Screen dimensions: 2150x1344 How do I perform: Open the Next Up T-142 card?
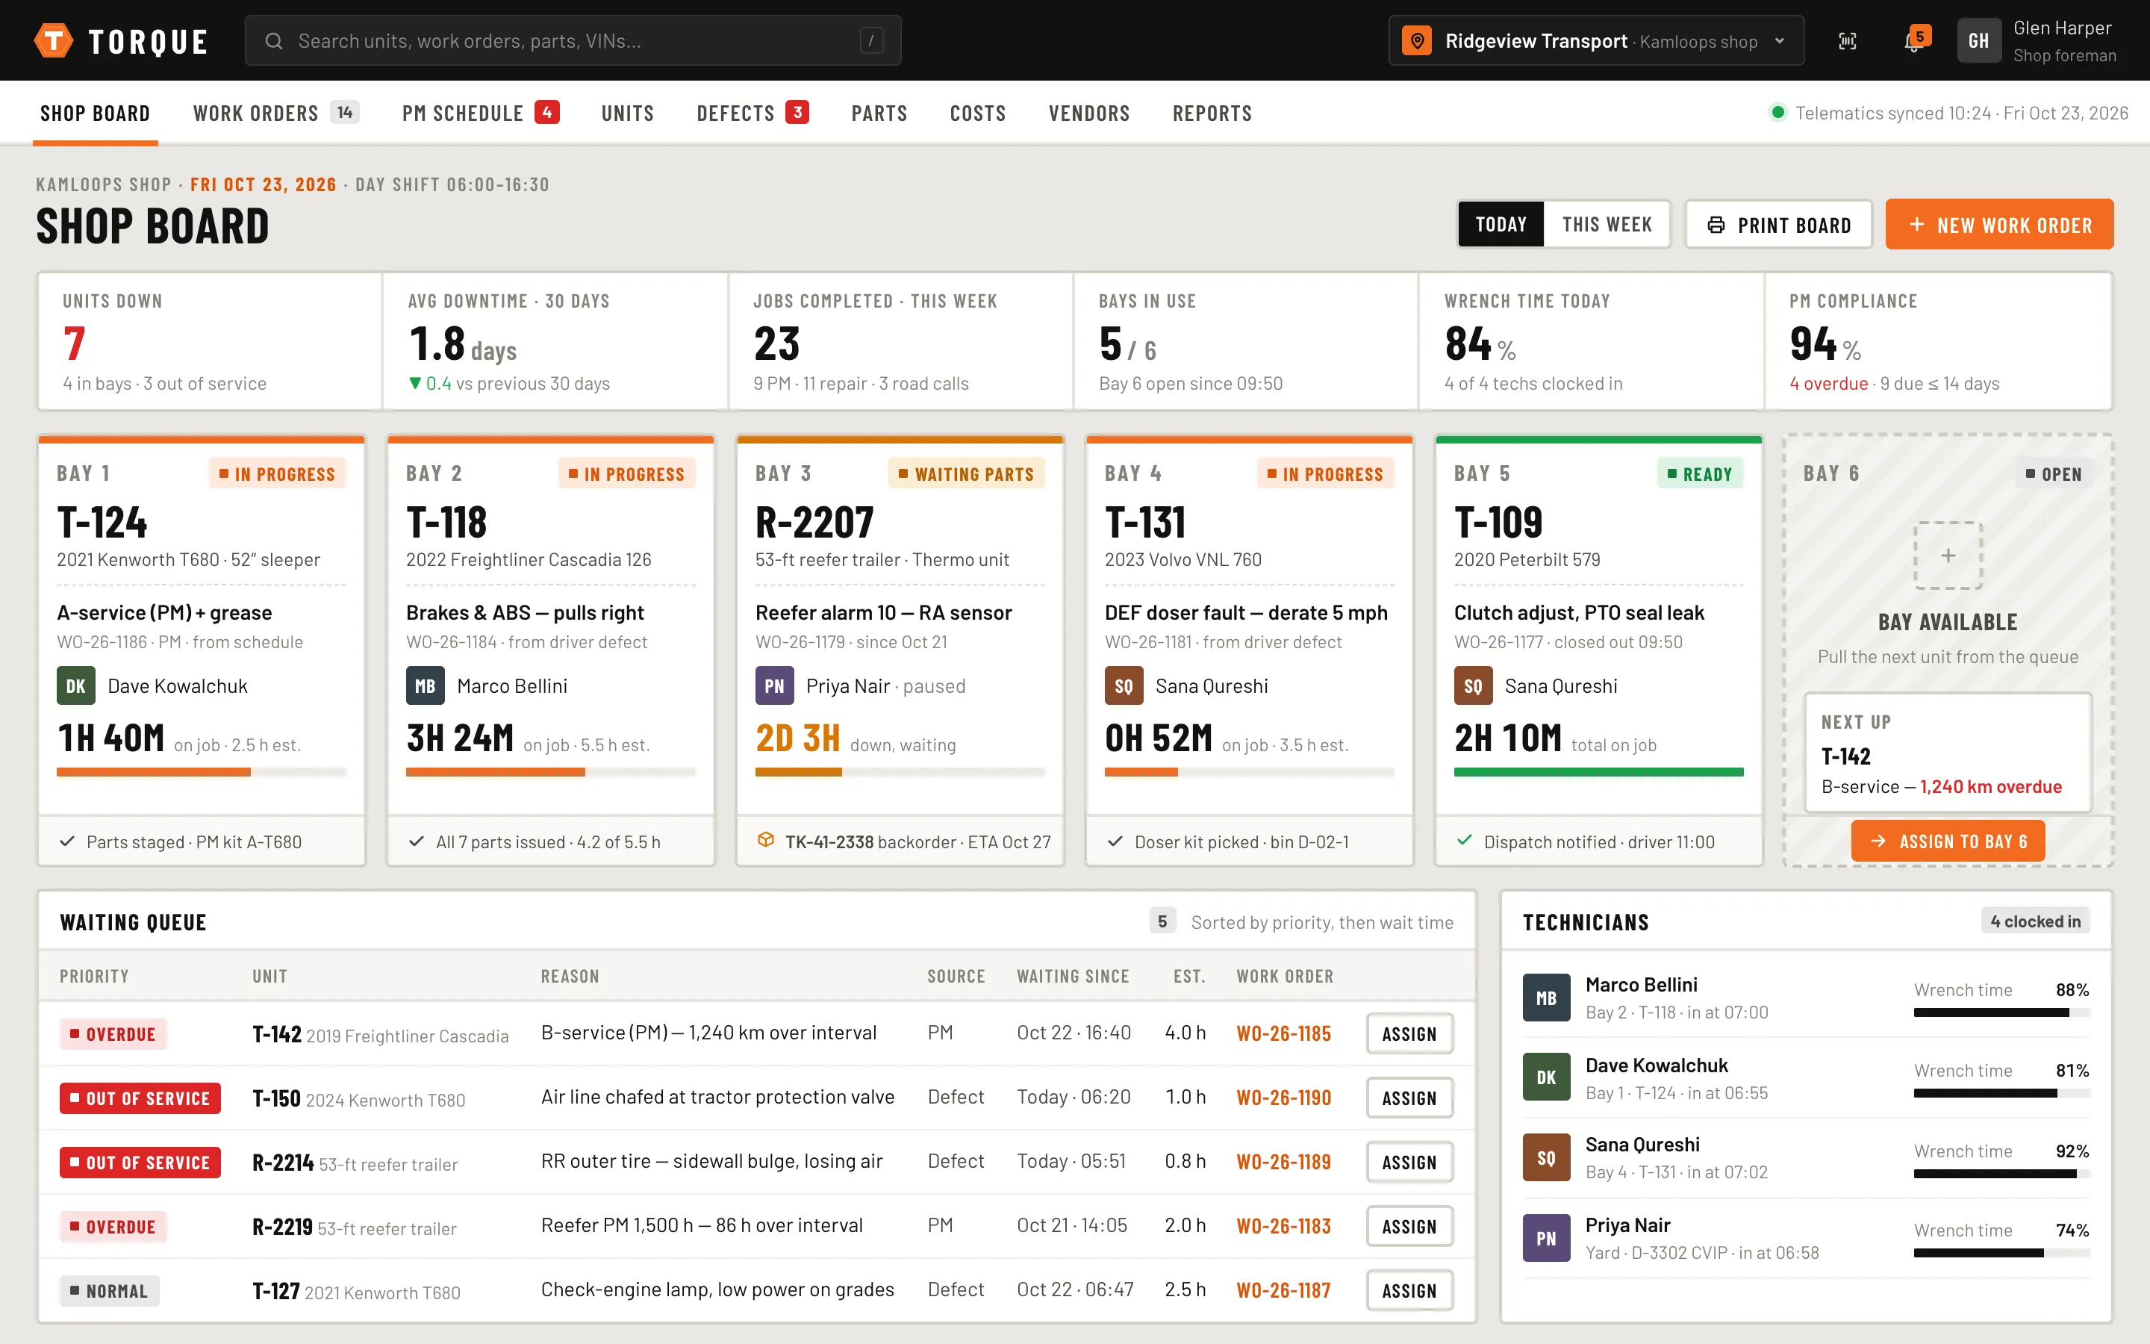1948,753
